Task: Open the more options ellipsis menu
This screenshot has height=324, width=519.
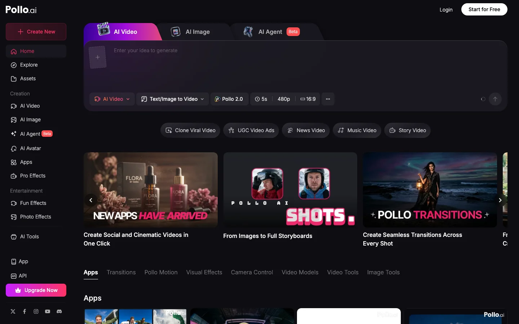Action: pos(328,99)
